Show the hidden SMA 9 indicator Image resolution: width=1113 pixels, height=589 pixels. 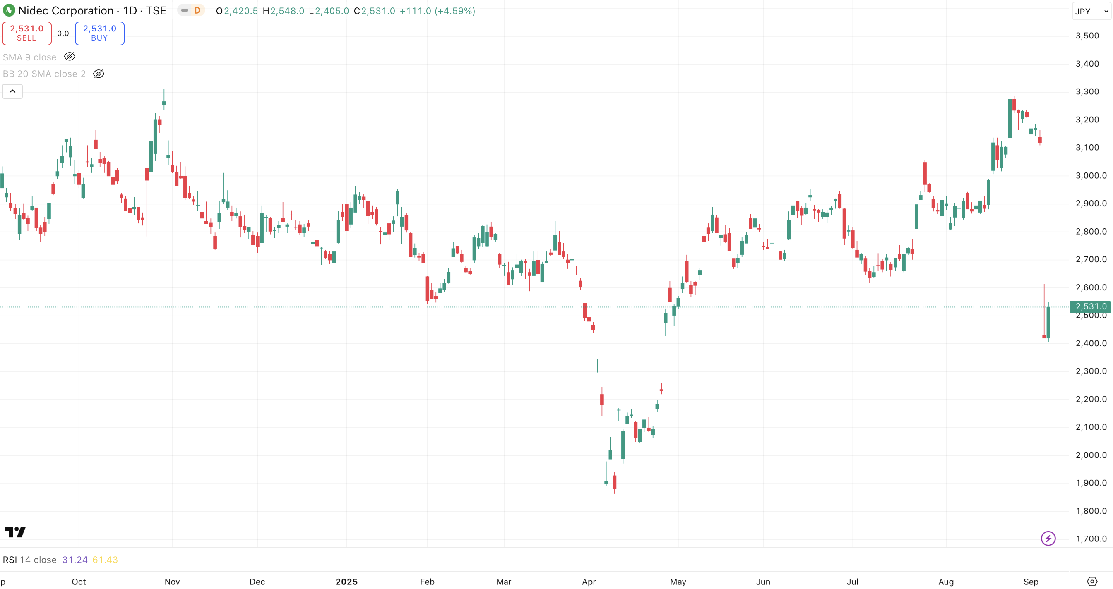(70, 57)
